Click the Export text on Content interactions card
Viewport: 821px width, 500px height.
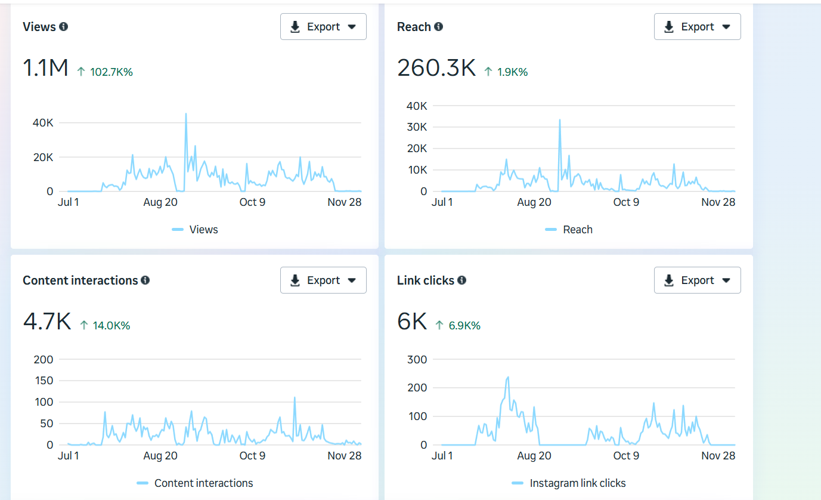point(323,280)
